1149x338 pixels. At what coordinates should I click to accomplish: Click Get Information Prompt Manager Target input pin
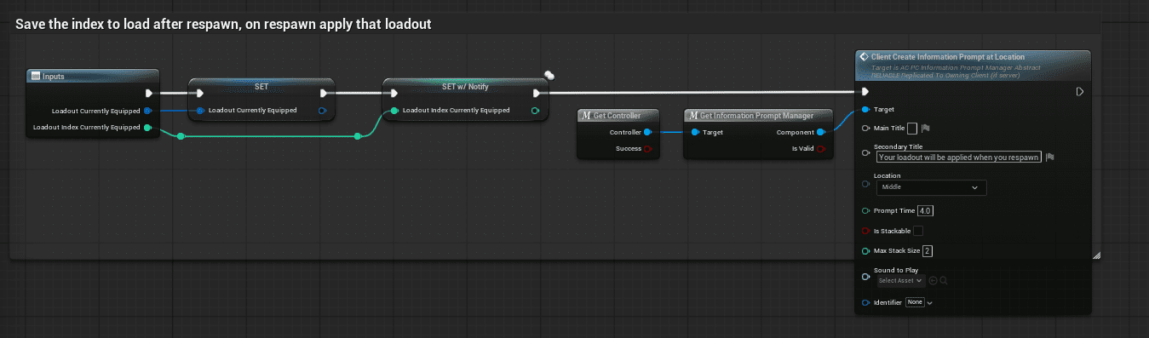pos(695,132)
